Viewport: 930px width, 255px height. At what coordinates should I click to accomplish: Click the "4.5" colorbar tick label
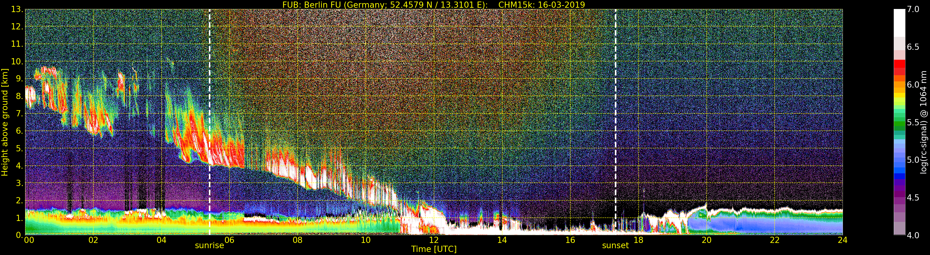coord(913,198)
